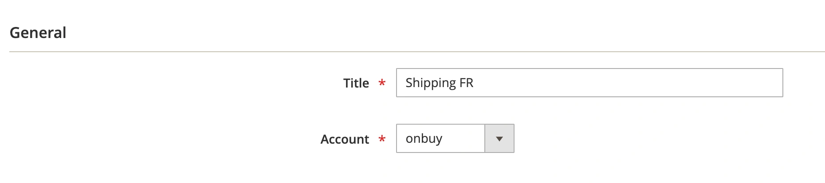825x183 pixels.
Task: Click the middle of the Title textbox
Action: [589, 83]
